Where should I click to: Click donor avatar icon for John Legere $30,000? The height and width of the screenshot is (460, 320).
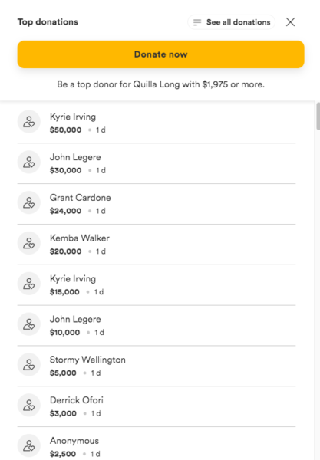pyautogui.click(x=28, y=162)
